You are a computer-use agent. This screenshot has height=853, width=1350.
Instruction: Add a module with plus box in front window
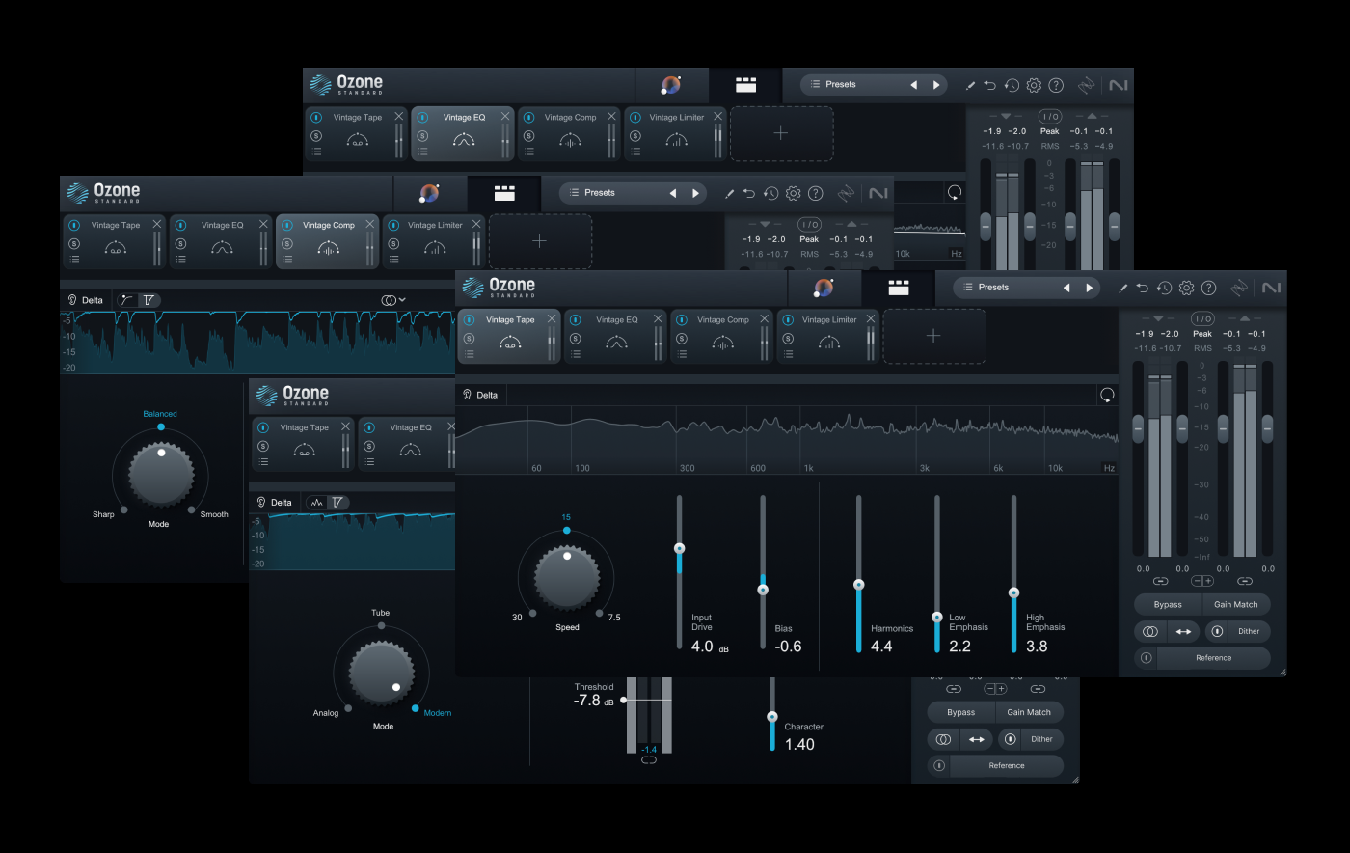click(x=933, y=336)
